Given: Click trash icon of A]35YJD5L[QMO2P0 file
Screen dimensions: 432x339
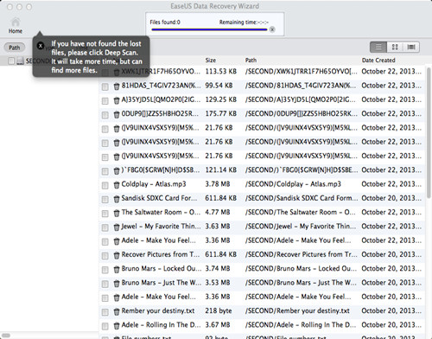Looking at the screenshot, I should [x=117, y=100].
